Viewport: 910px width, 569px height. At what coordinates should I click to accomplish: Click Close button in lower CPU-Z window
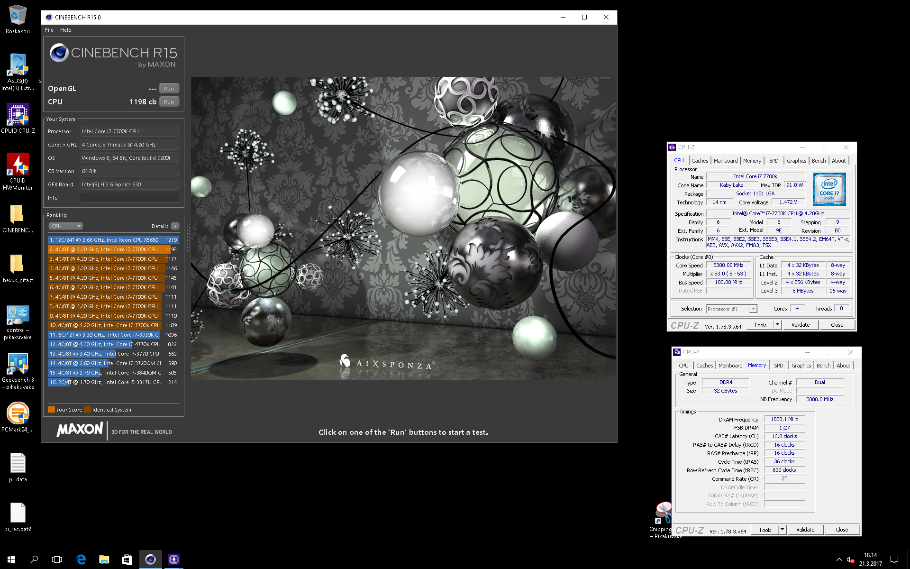842,530
